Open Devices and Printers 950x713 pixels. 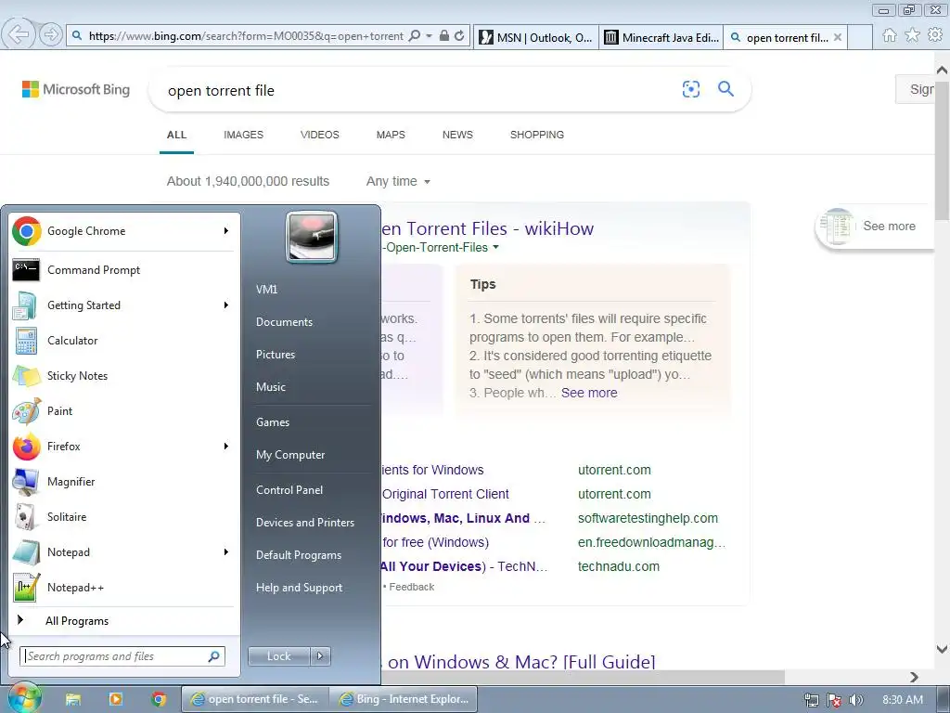304,523
